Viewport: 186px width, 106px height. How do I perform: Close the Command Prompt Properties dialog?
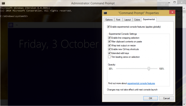tap(172, 13)
